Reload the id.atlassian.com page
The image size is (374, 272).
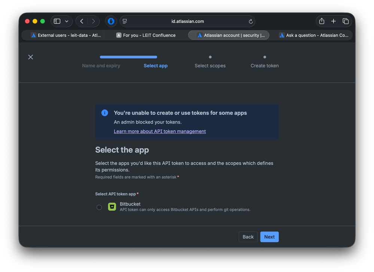click(x=251, y=21)
